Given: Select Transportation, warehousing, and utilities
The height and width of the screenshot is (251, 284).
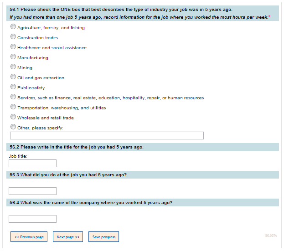Looking at the screenshot, I should pos(13,107).
